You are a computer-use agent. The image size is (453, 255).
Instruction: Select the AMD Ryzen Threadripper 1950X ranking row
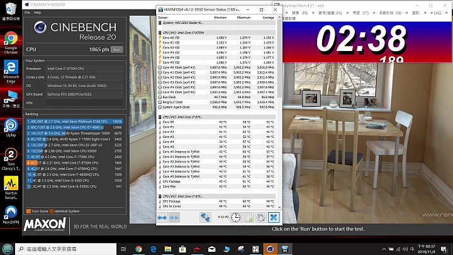pyautogui.click(x=74, y=133)
